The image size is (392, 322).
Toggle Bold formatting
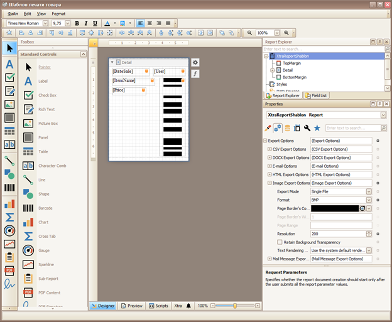(x=77, y=23)
